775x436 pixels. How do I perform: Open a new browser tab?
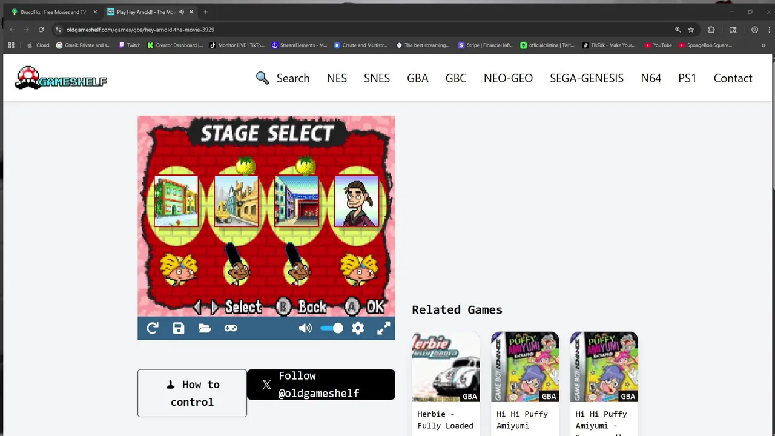(x=206, y=12)
